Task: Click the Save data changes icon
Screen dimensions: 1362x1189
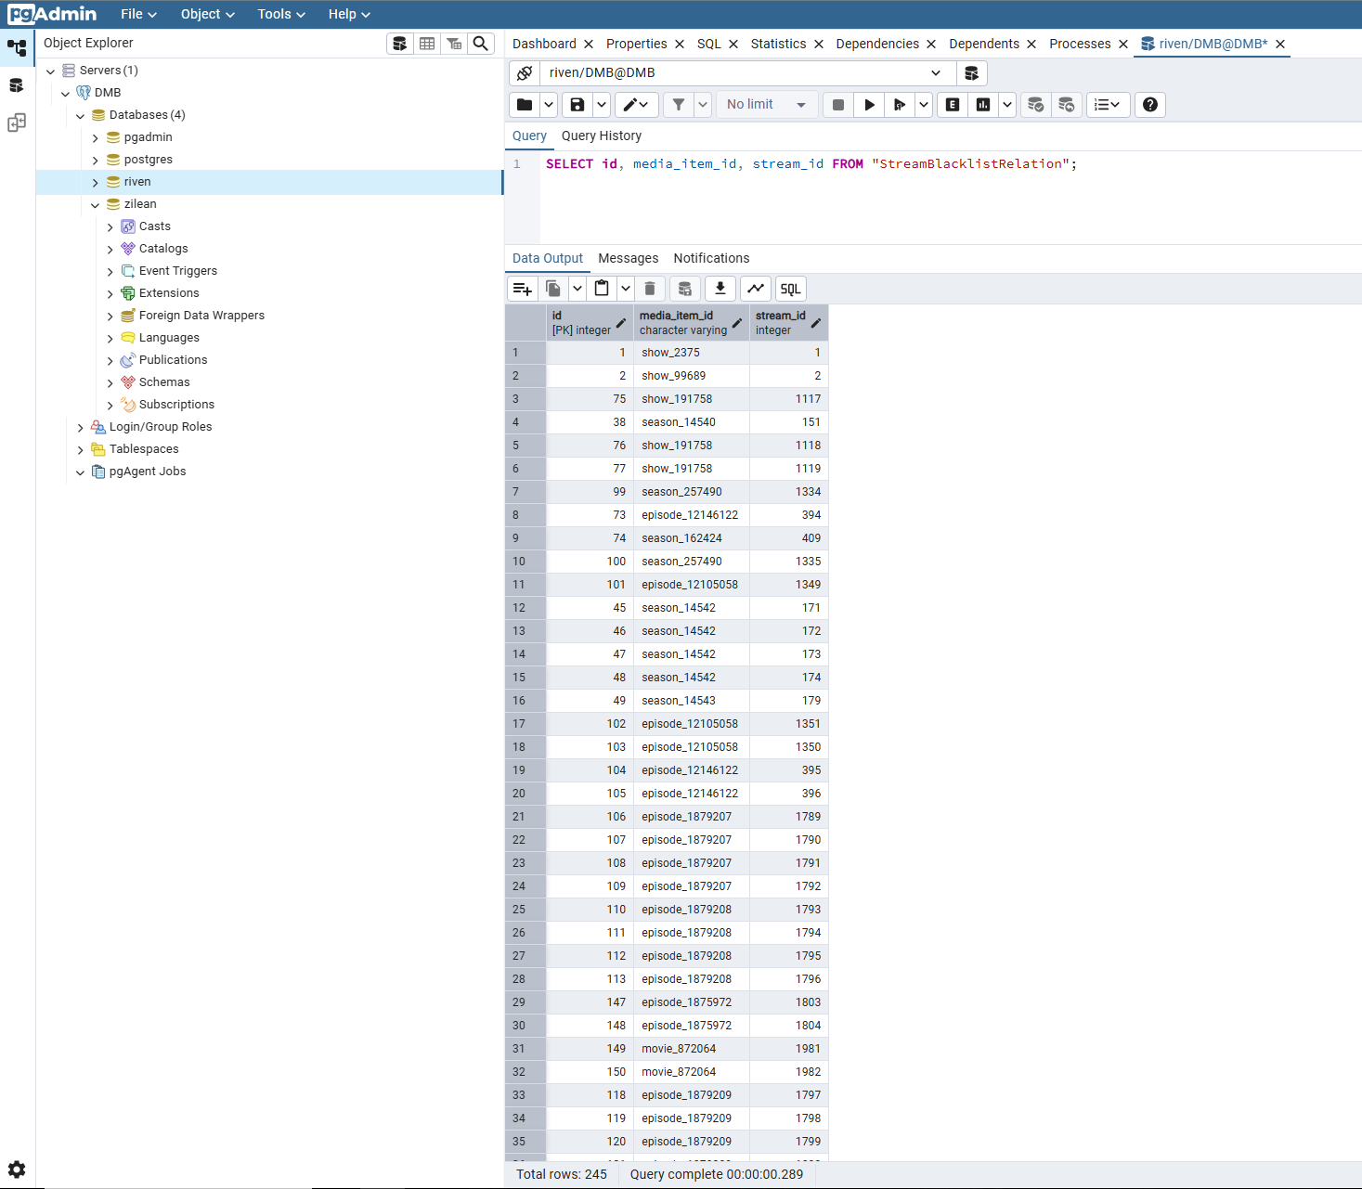Action: (x=685, y=289)
